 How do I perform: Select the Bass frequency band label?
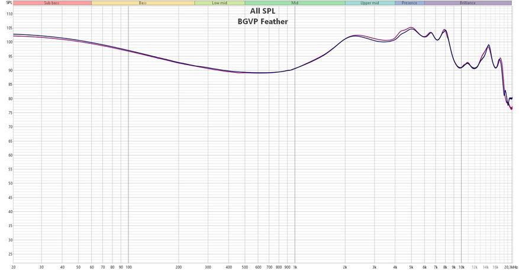pos(143,3)
